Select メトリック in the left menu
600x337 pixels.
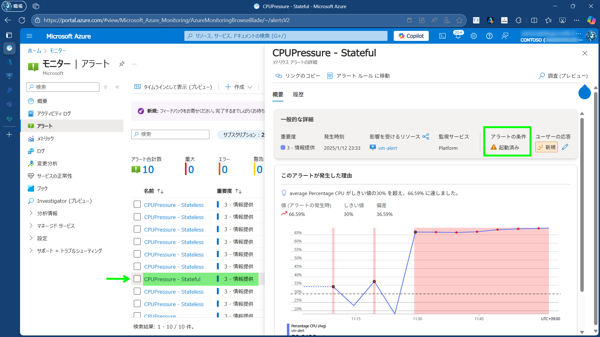[x=46, y=139]
